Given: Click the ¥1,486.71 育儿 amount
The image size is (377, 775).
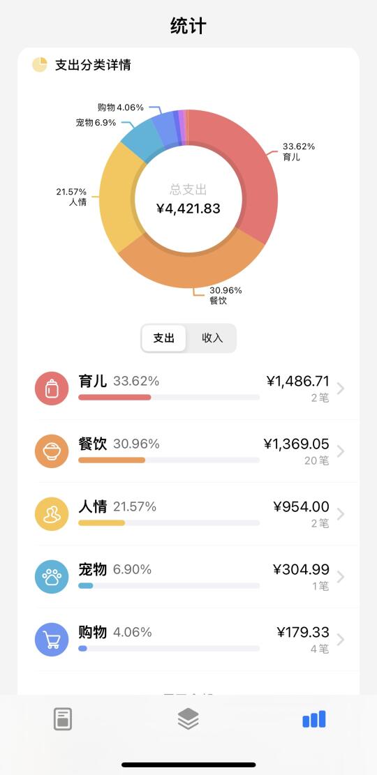Looking at the screenshot, I should coord(298,381).
